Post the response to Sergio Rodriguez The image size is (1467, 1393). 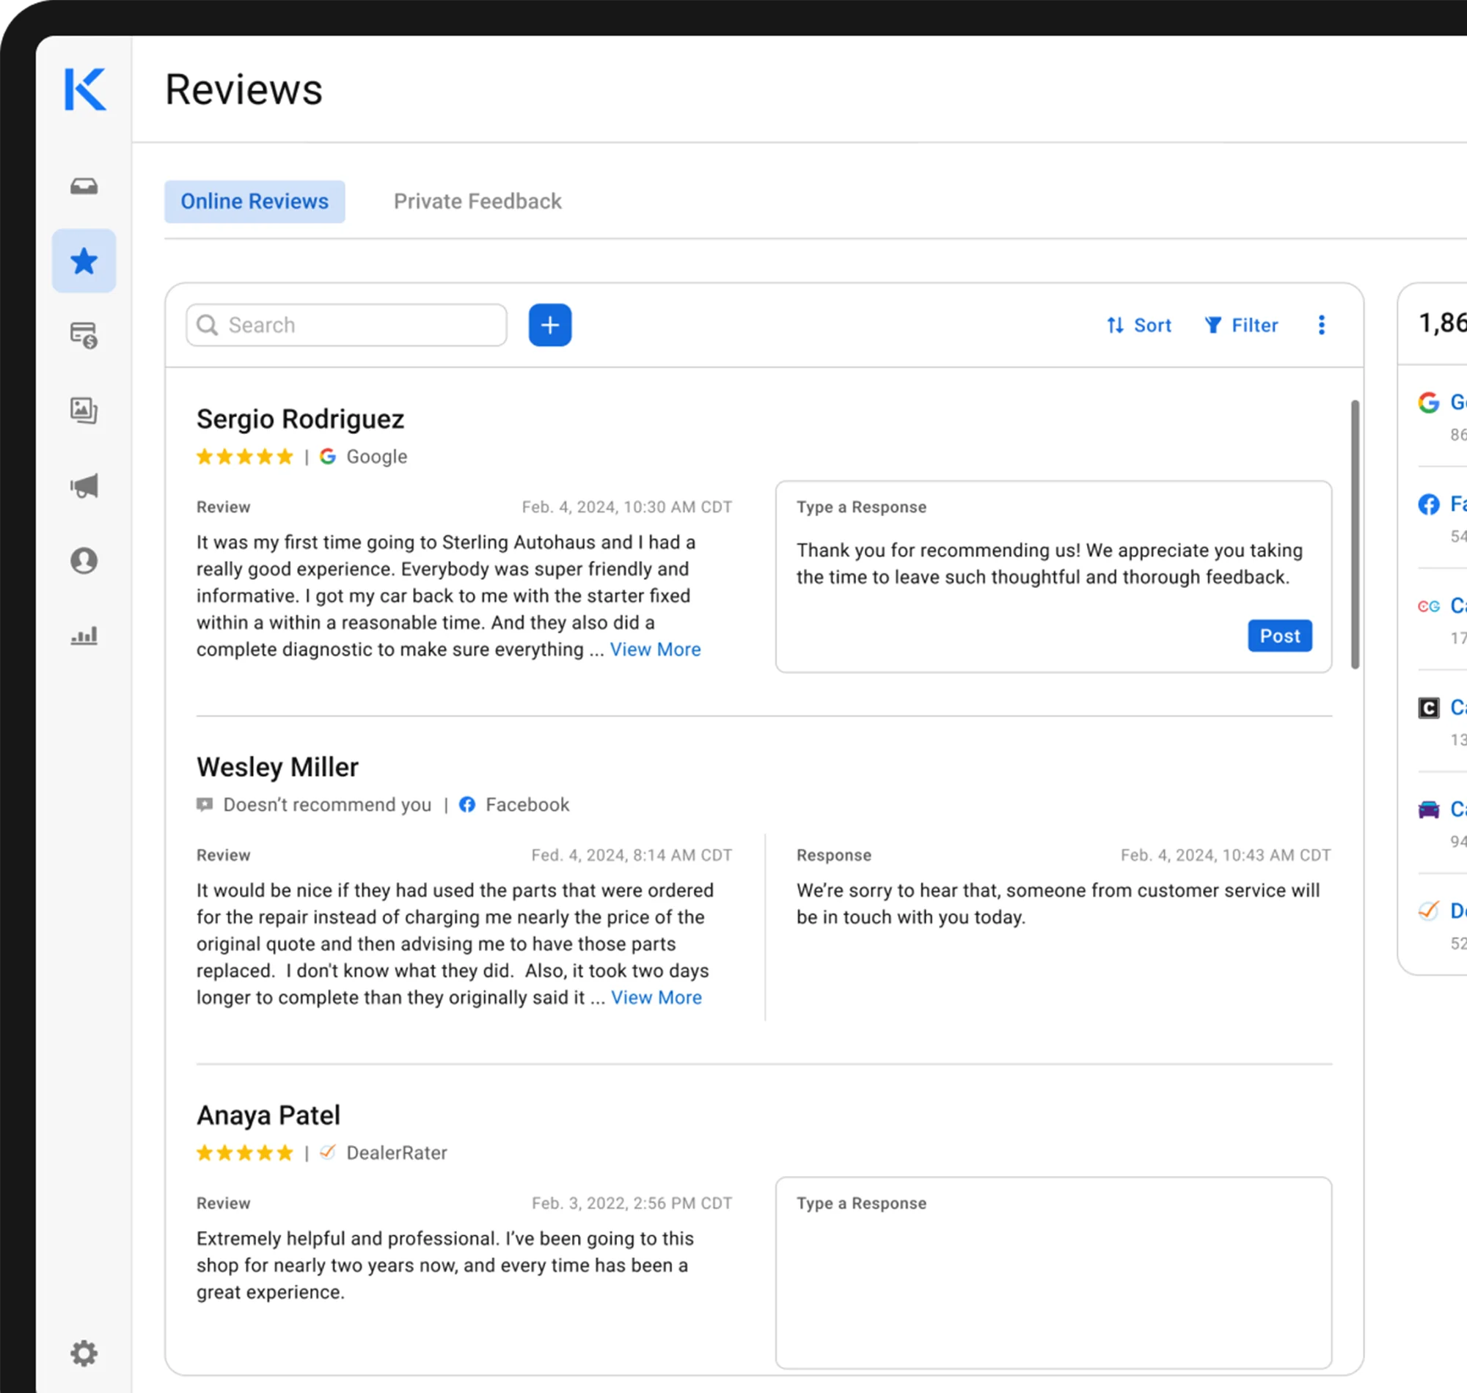click(x=1279, y=636)
